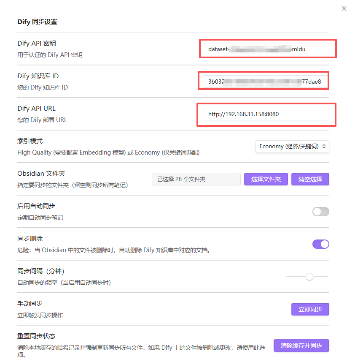Image resolution: width=347 pixels, height=362 pixels.
Task: Click the Obsidian 文件夹 setting label
Action: tap(40, 173)
